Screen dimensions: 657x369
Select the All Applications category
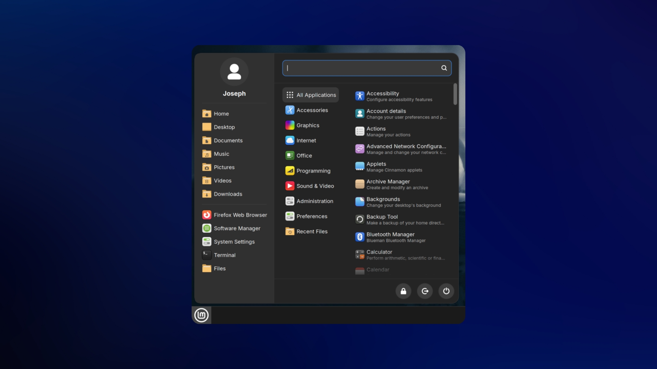[x=310, y=95]
